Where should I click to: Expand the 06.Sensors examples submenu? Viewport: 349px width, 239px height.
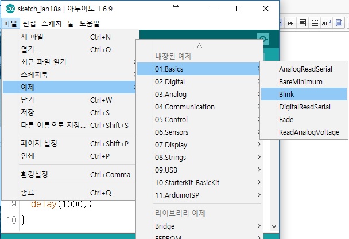199,132
